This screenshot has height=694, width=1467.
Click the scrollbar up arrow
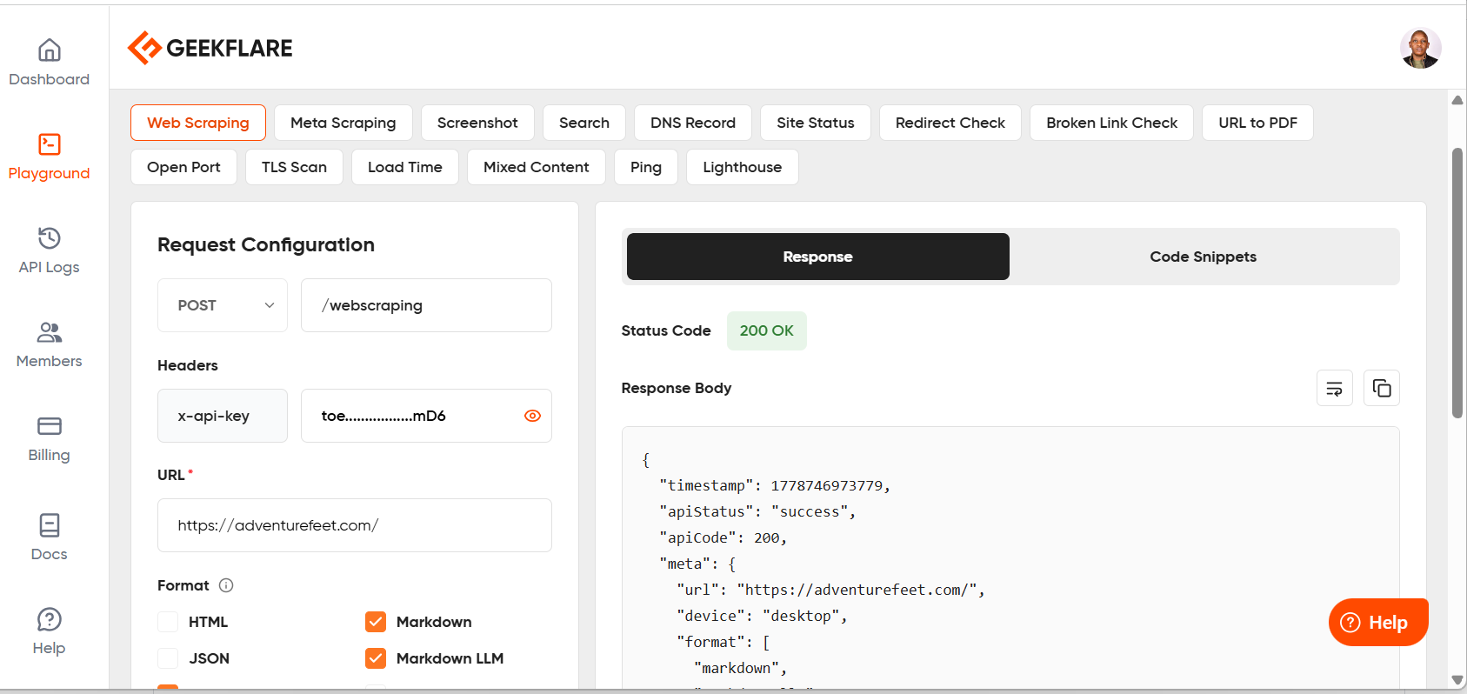1457,100
